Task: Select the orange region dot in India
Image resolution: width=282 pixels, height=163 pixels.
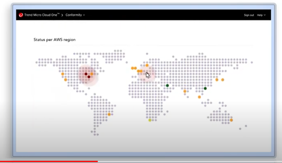Action: [185, 91]
